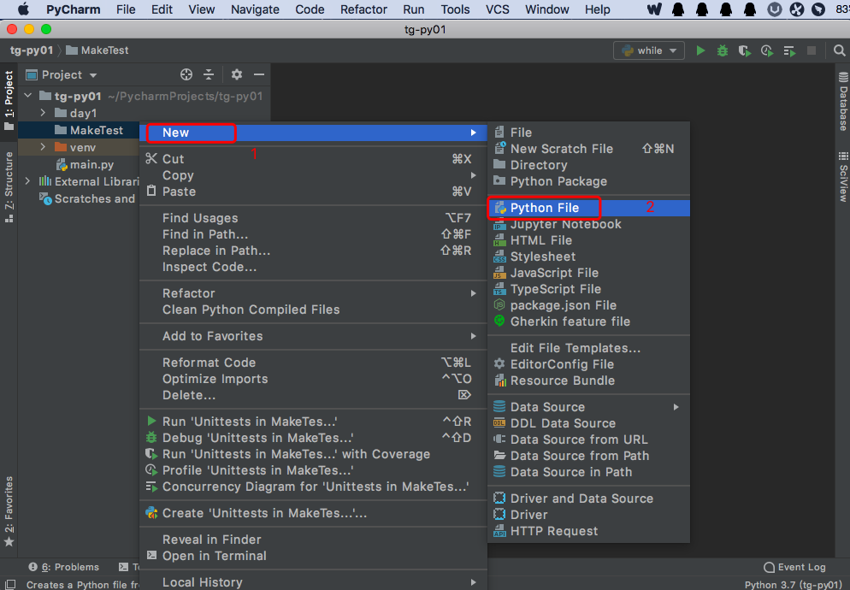Open Project panel settings gear
850x590 pixels.
tap(236, 74)
